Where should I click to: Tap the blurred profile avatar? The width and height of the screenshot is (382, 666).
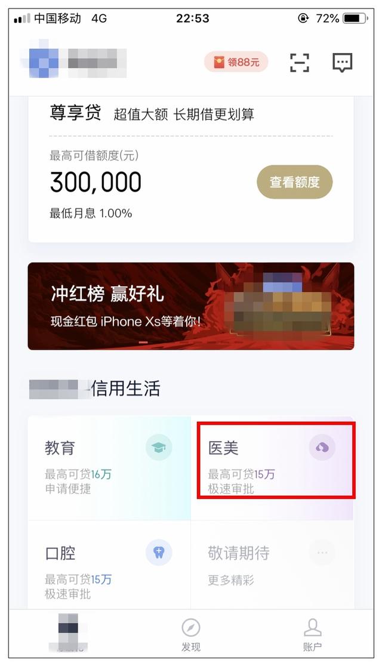pyautogui.click(x=44, y=63)
